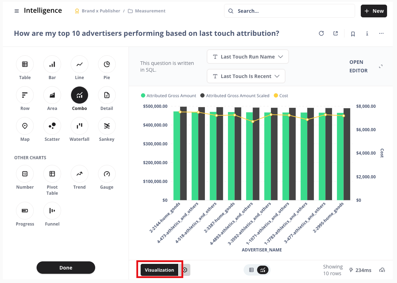Click the New button

click(x=374, y=11)
